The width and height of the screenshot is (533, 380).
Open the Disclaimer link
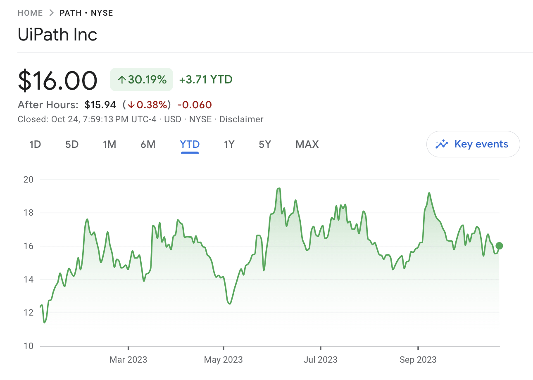(241, 119)
